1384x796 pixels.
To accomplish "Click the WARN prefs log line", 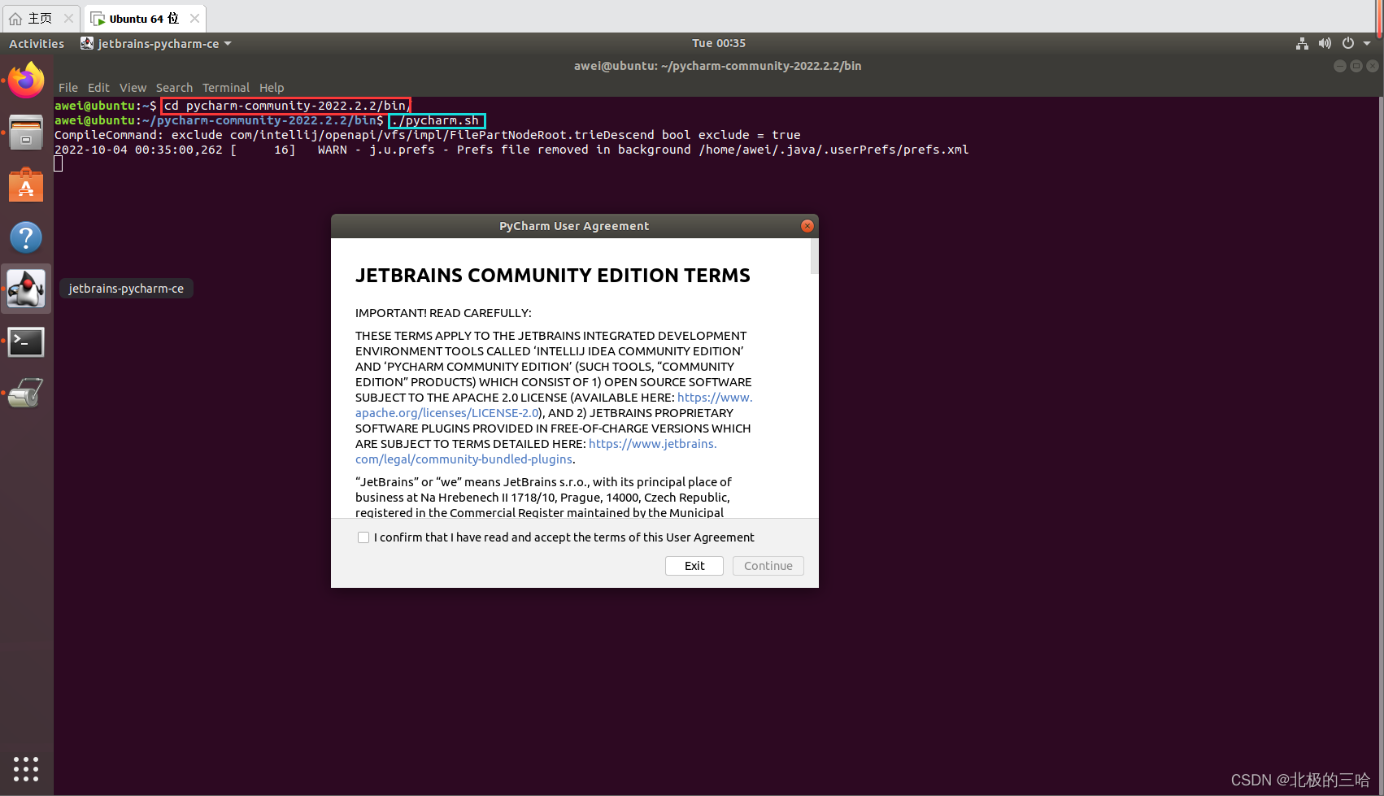I will pos(511,150).
